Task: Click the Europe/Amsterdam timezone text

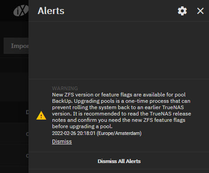Action: [119, 133]
